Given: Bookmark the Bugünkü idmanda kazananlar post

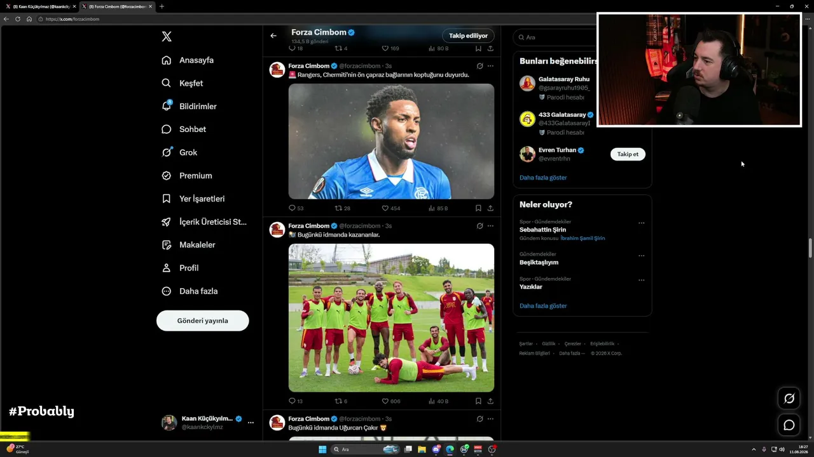Looking at the screenshot, I should point(478,401).
